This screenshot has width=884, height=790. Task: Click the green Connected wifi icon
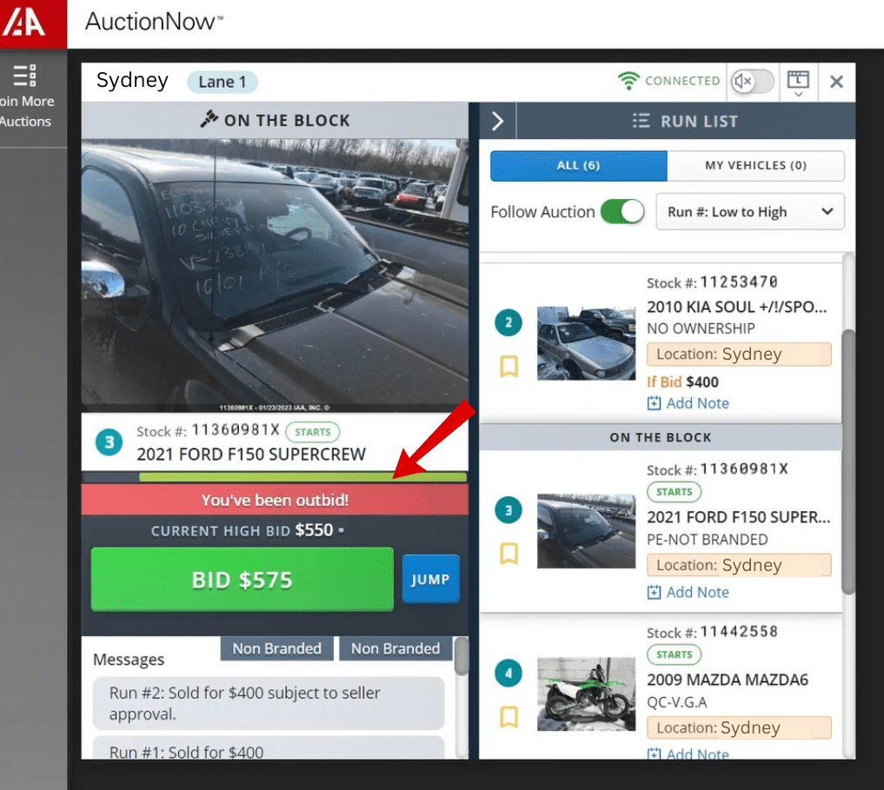[628, 81]
